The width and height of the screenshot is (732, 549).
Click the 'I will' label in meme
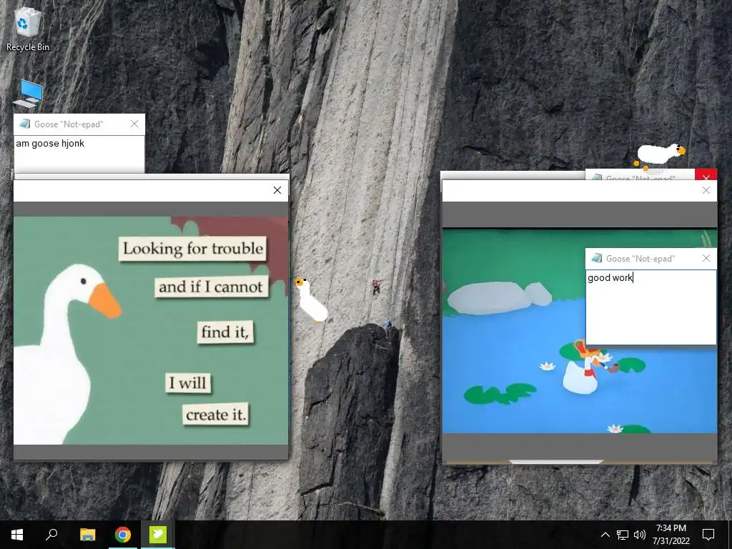(x=188, y=383)
